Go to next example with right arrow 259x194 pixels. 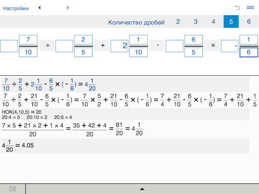click(x=68, y=8)
